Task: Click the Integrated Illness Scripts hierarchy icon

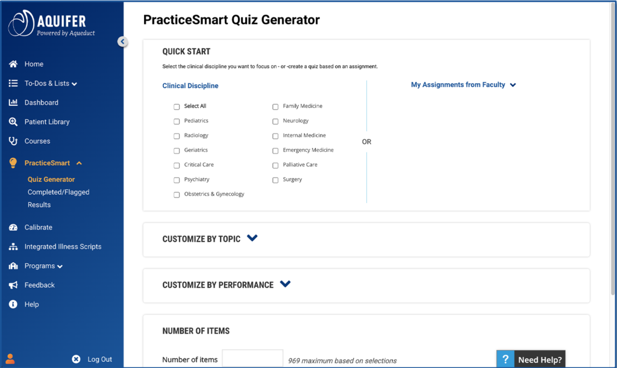Action: click(x=13, y=246)
